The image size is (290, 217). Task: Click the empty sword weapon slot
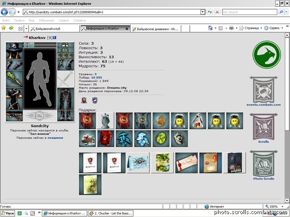tap(65, 79)
